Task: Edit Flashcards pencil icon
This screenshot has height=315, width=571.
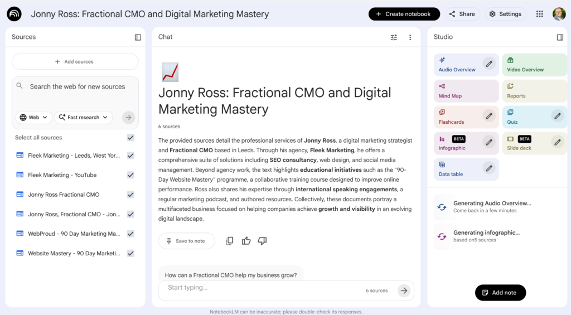Action: pos(489,116)
